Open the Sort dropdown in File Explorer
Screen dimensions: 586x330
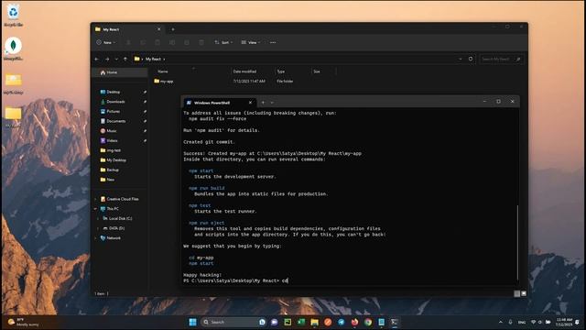pyautogui.click(x=223, y=43)
